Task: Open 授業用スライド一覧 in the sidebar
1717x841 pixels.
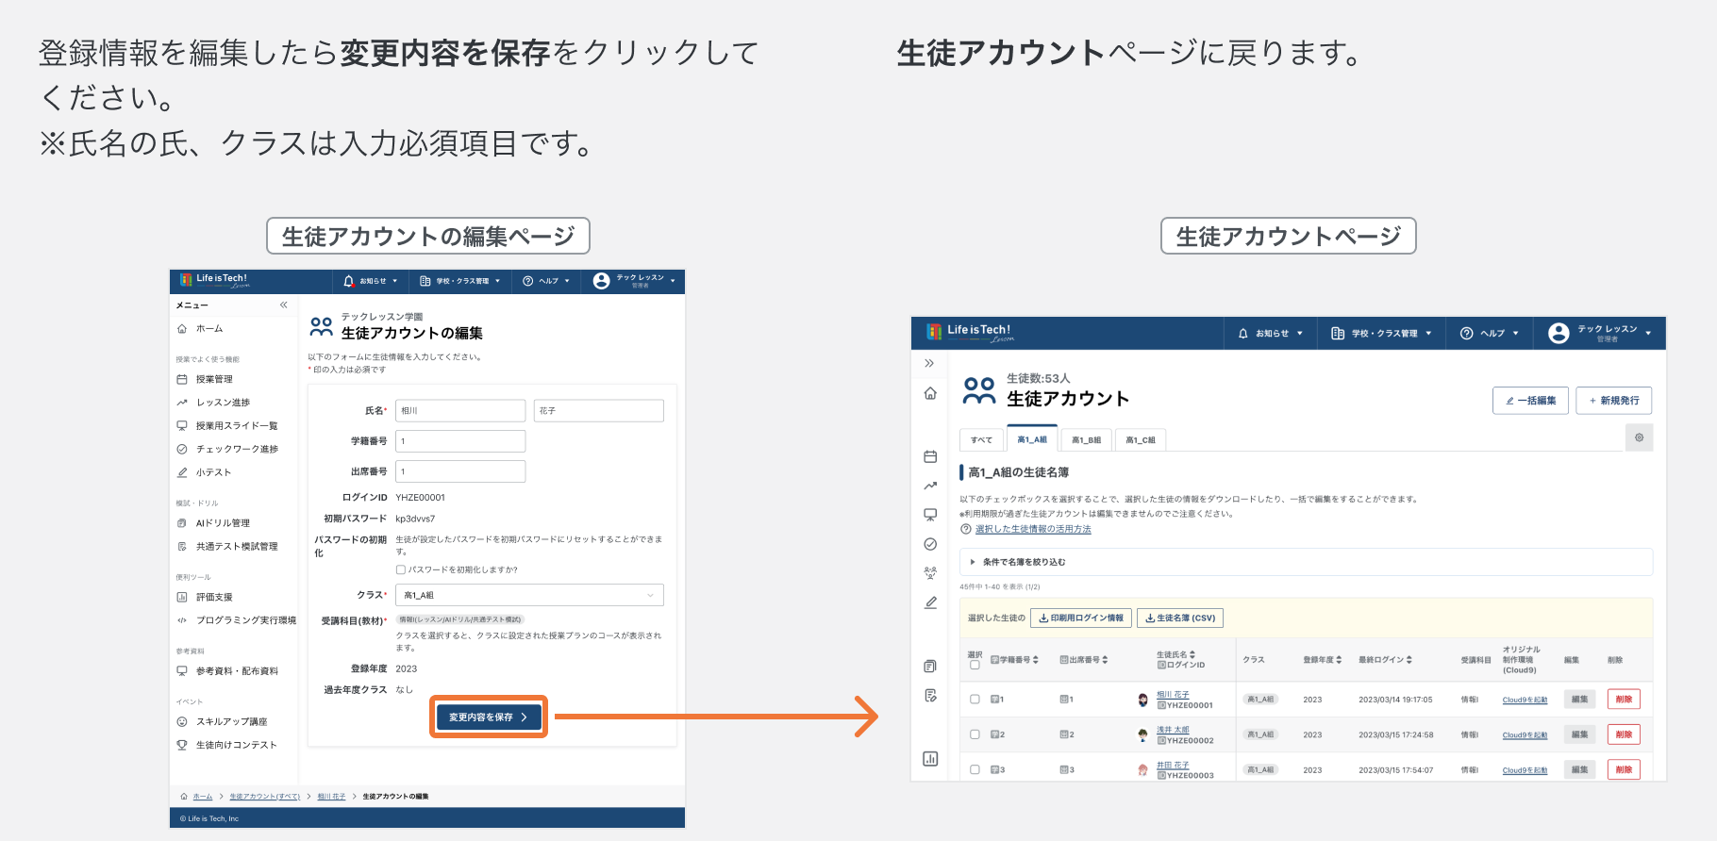Action: coord(227,426)
